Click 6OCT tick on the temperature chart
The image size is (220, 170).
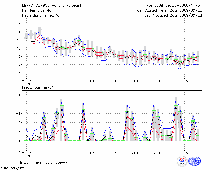coord(70,81)
